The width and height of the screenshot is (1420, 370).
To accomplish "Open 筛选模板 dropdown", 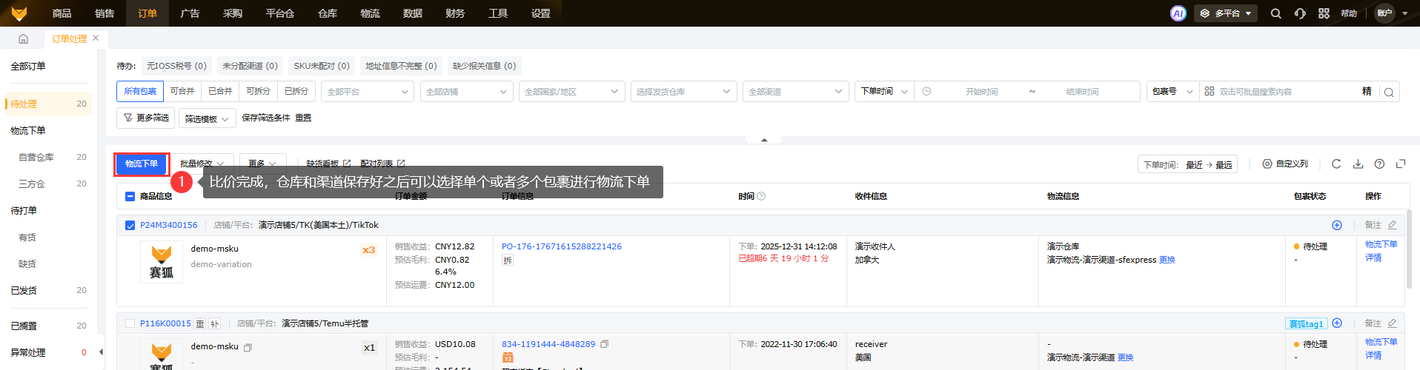I will point(207,118).
